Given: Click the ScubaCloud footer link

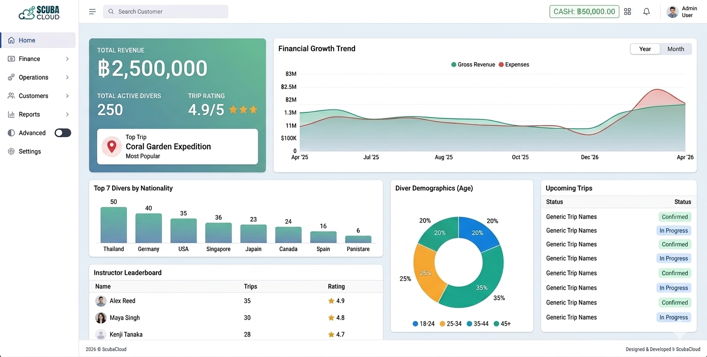Looking at the screenshot, I should [688, 349].
